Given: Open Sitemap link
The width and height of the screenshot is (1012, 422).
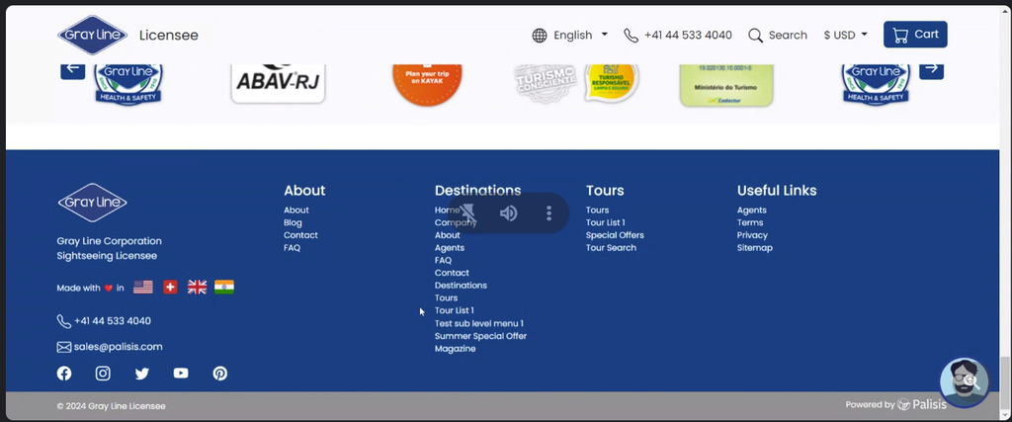Looking at the screenshot, I should [754, 248].
